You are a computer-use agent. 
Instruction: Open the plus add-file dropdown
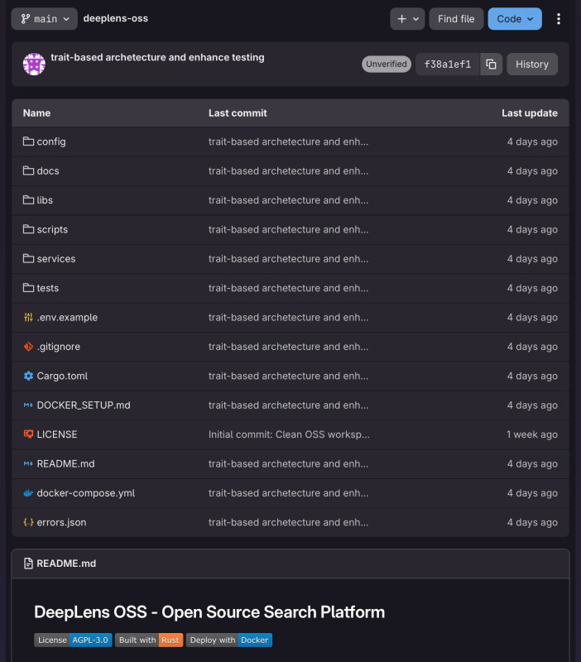pyautogui.click(x=407, y=19)
